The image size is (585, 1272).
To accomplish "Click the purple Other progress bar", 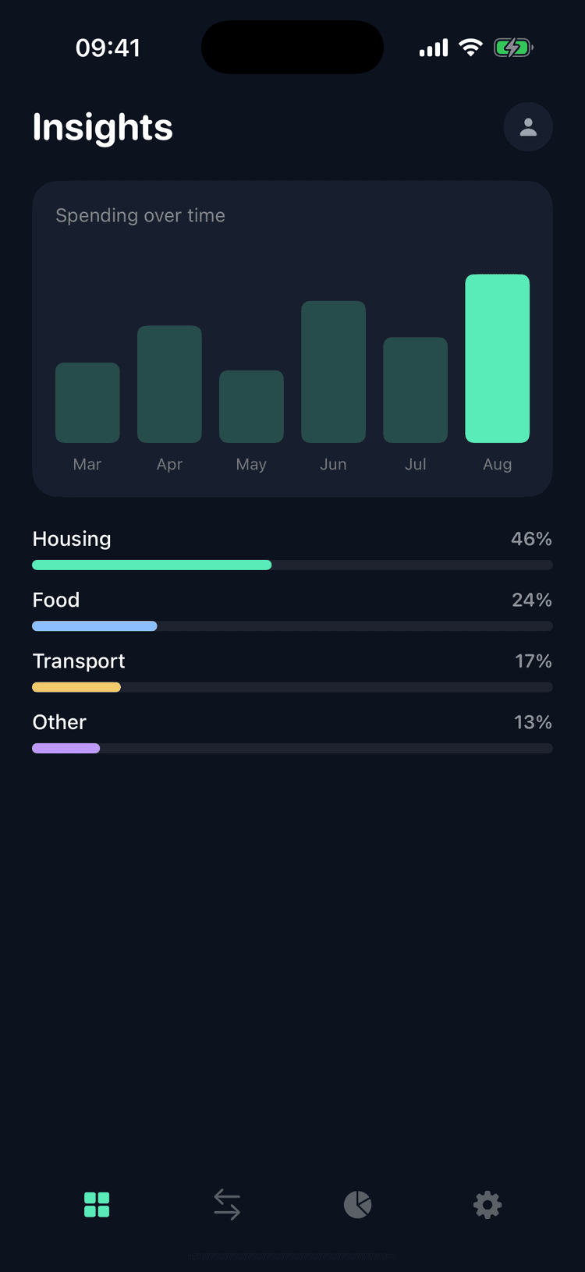I will tap(66, 748).
